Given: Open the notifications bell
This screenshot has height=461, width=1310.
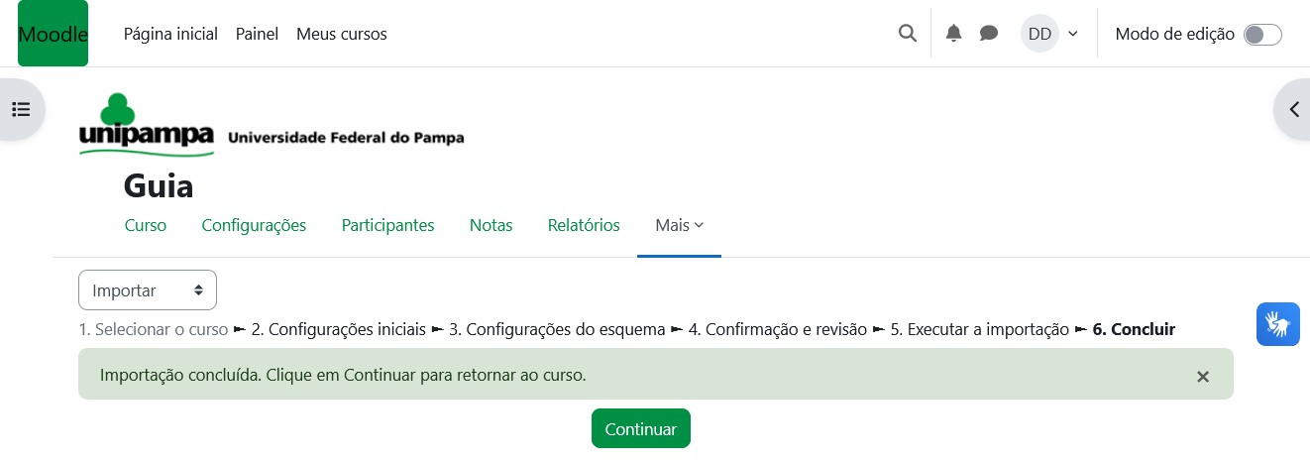Looking at the screenshot, I should (953, 34).
